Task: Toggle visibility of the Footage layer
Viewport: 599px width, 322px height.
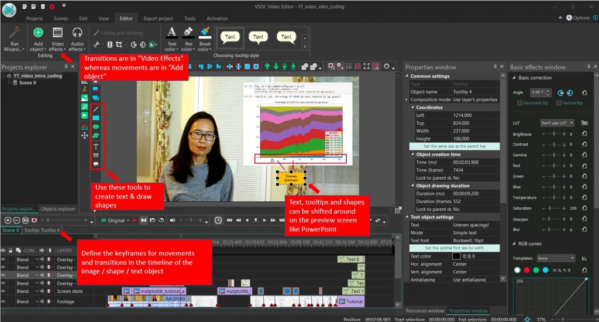Action: tap(5, 302)
